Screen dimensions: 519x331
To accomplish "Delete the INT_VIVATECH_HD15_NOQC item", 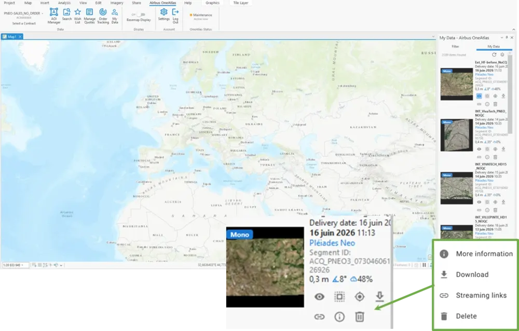I will coord(495,210).
